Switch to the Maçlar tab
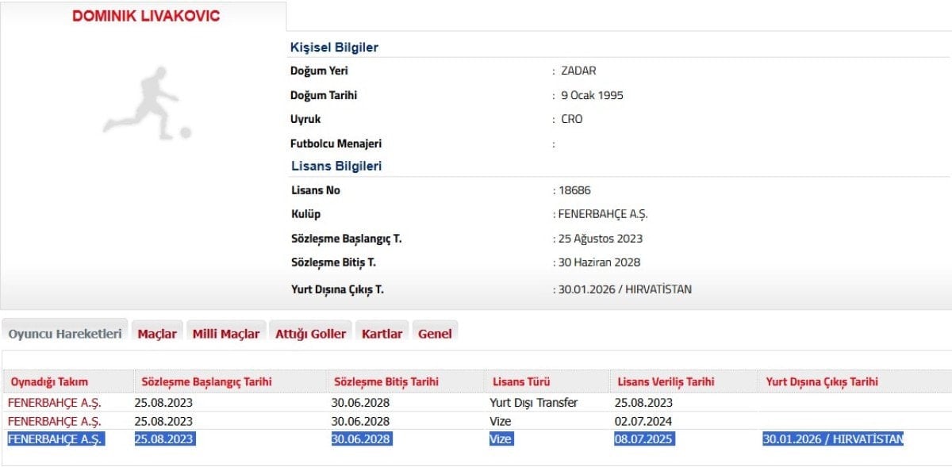The image size is (952, 467). (156, 333)
